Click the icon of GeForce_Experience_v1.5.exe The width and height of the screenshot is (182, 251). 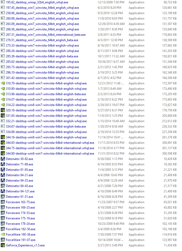click(3, 245)
